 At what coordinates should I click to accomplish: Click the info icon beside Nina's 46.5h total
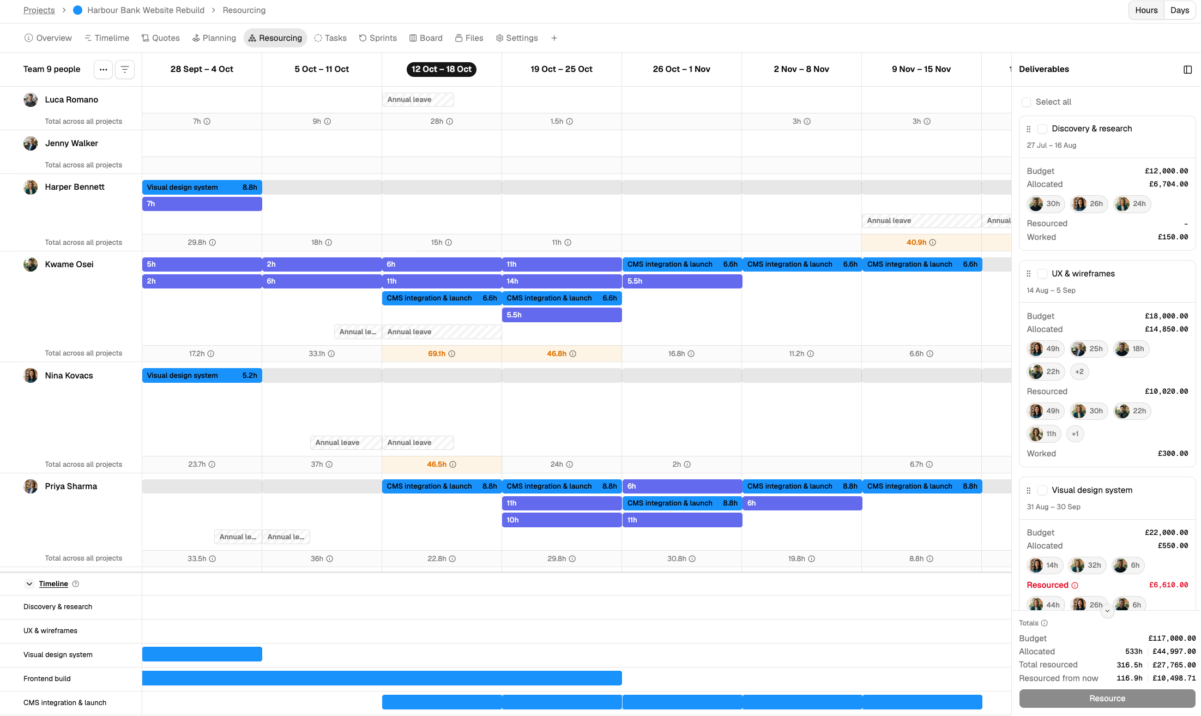(x=453, y=465)
